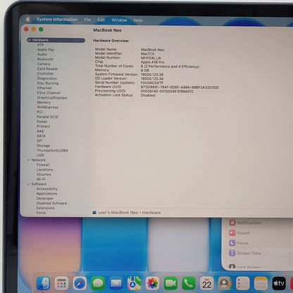
Task: Click Screen Time icon in System Settings
Action: (x=232, y=253)
